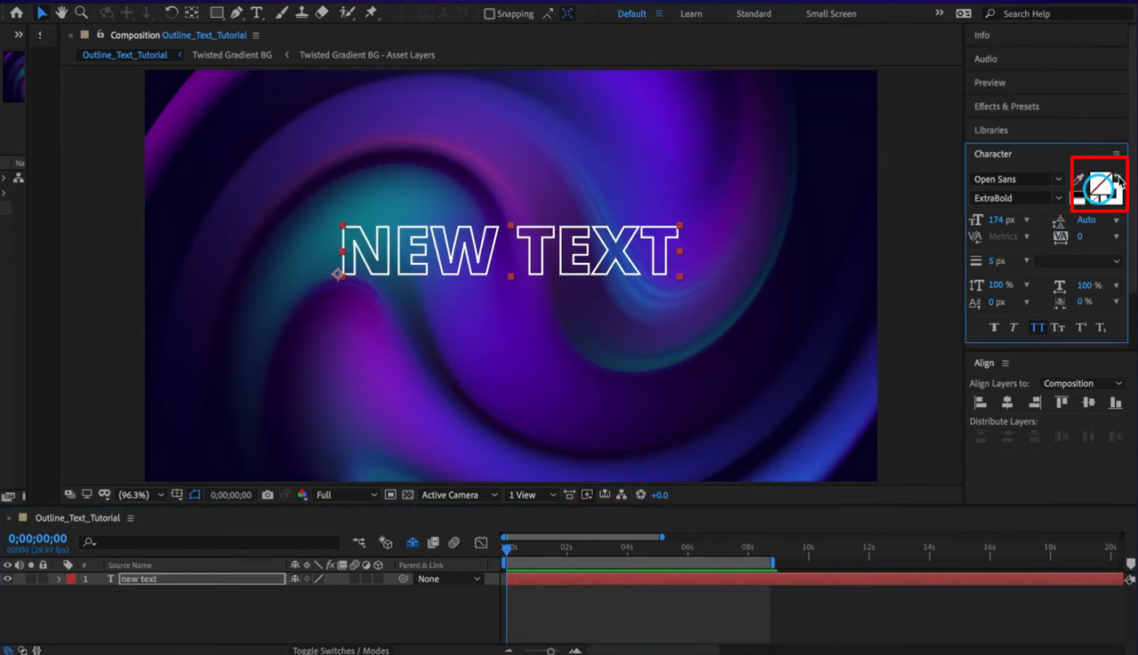Expand the new text layer properties
Image resolution: width=1138 pixels, height=655 pixels.
(59, 579)
